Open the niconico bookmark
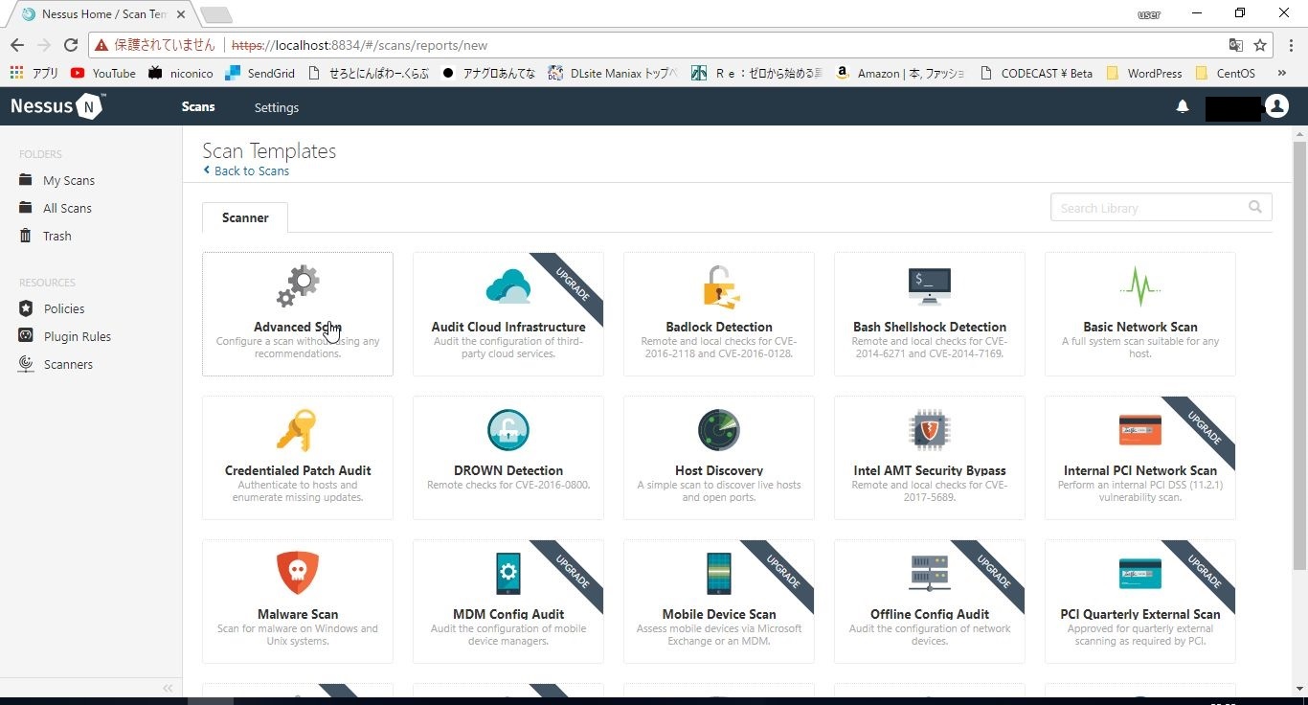This screenshot has width=1308, height=705. click(180, 73)
